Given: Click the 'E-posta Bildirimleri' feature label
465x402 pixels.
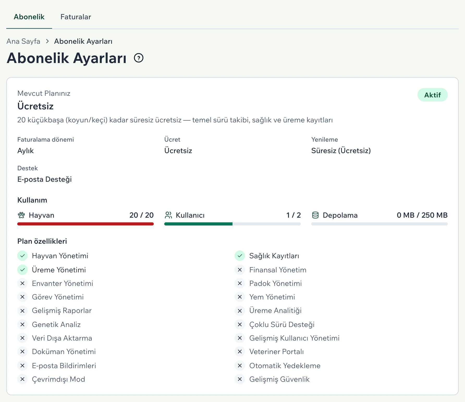Looking at the screenshot, I should [64, 366].
